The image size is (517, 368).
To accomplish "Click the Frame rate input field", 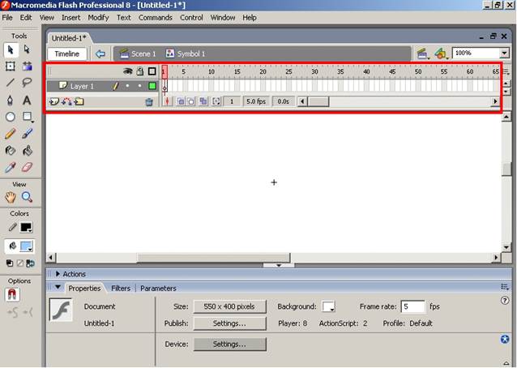I will pyautogui.click(x=413, y=306).
